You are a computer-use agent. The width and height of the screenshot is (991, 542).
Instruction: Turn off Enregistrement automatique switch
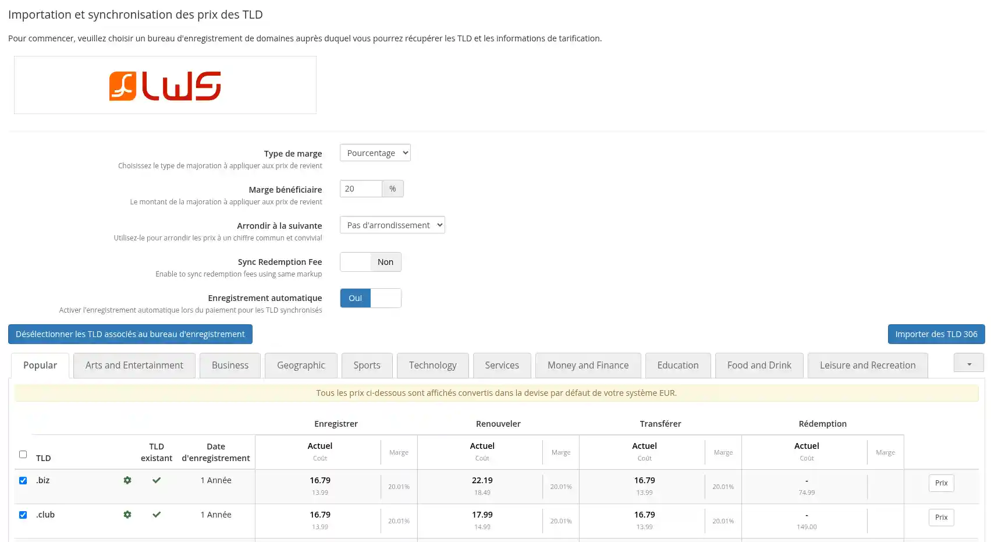pyautogui.click(x=371, y=298)
